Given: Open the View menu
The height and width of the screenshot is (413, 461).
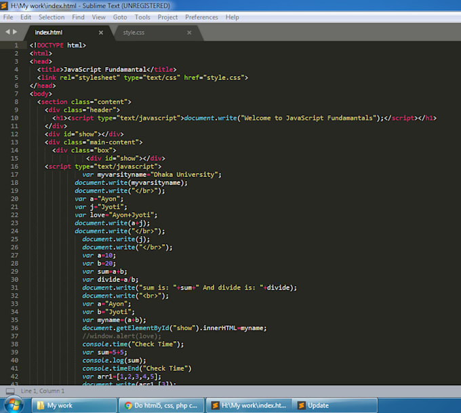Looking at the screenshot, I should [98, 18].
